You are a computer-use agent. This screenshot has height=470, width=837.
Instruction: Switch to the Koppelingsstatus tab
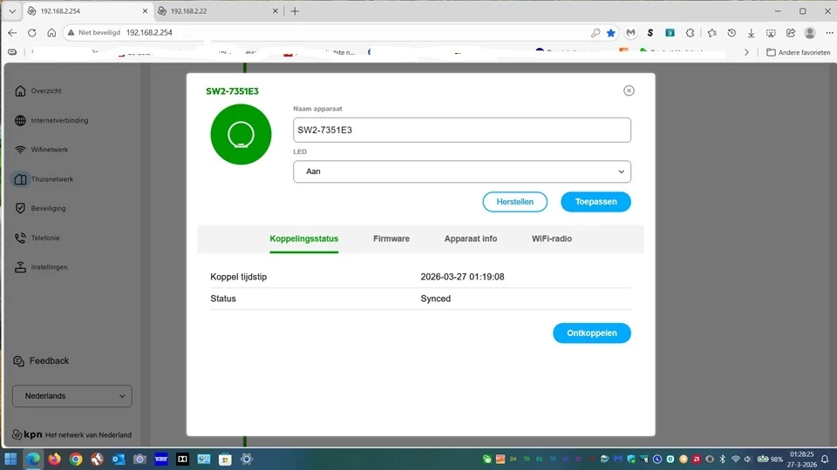tap(303, 238)
